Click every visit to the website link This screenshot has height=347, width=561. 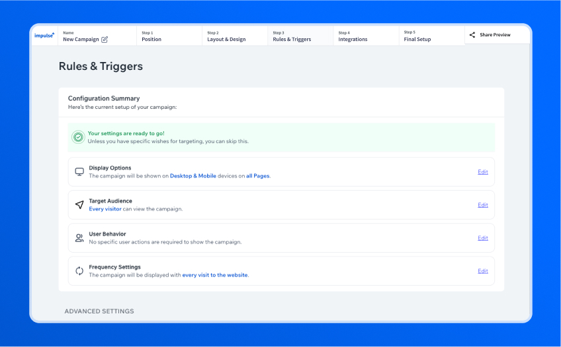click(x=215, y=275)
